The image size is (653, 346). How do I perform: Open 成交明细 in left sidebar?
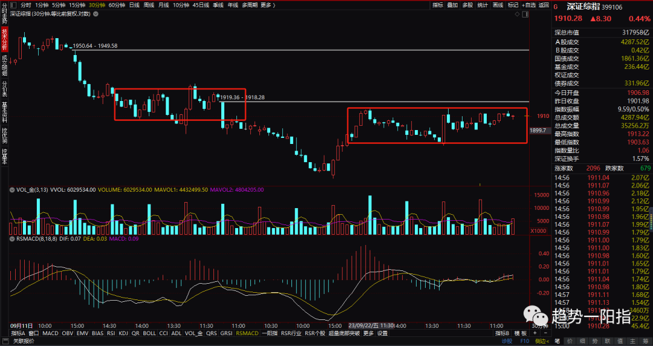click(4, 65)
